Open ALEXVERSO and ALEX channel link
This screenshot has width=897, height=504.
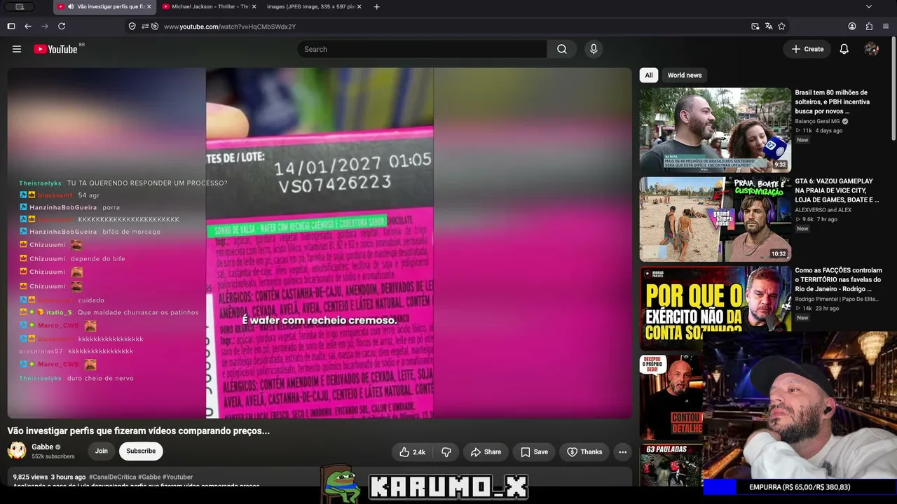click(823, 209)
